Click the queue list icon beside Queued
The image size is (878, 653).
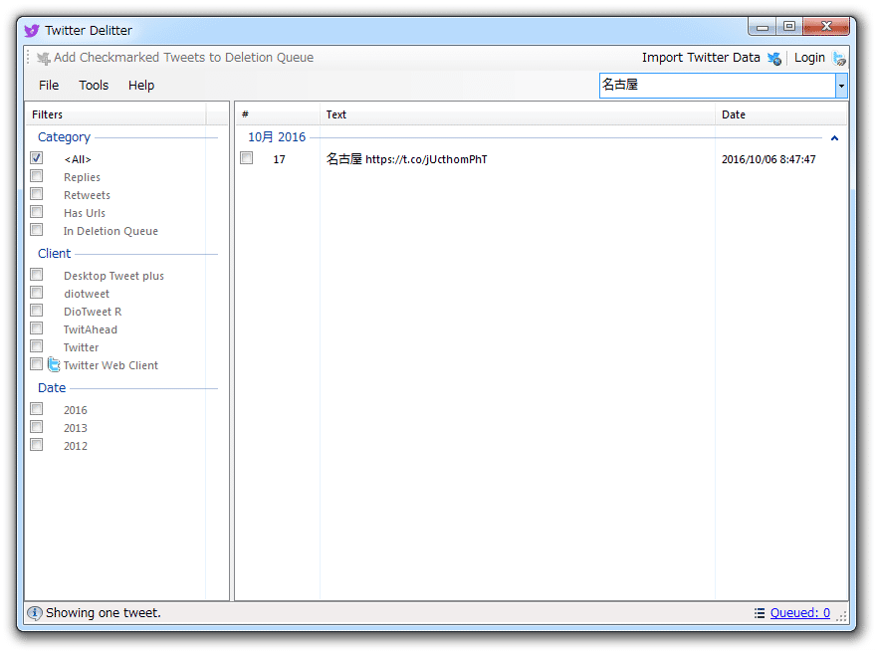[x=760, y=613]
